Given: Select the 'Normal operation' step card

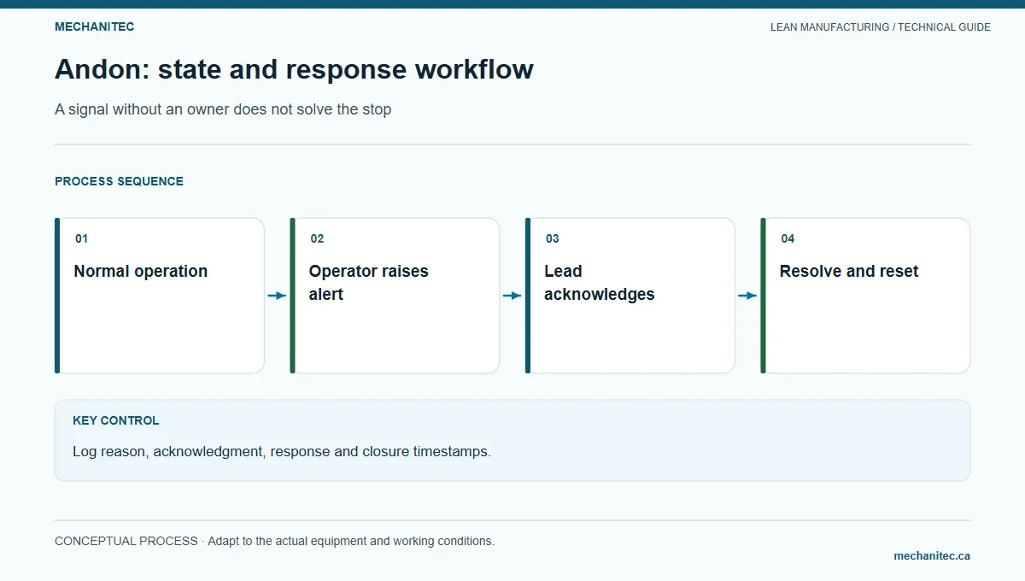Looking at the screenshot, I should 160,296.
